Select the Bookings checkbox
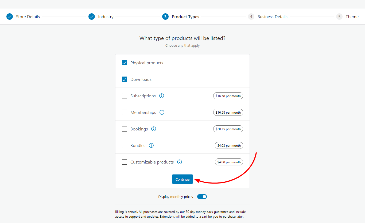The height and width of the screenshot is (223, 365). (x=125, y=129)
